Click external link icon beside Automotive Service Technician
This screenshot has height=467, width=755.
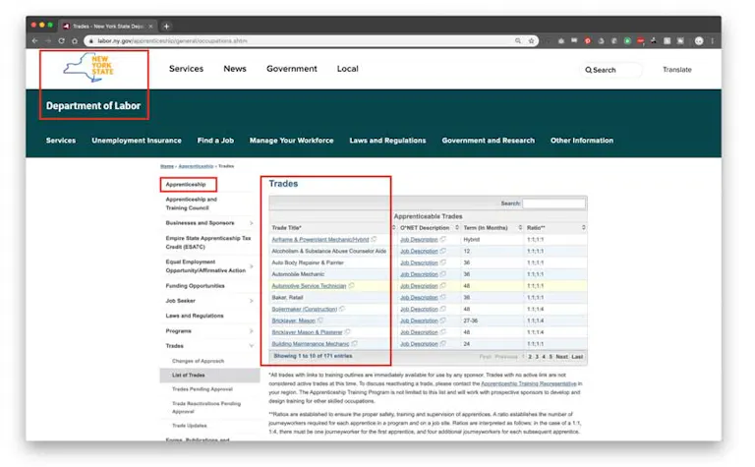352,285
